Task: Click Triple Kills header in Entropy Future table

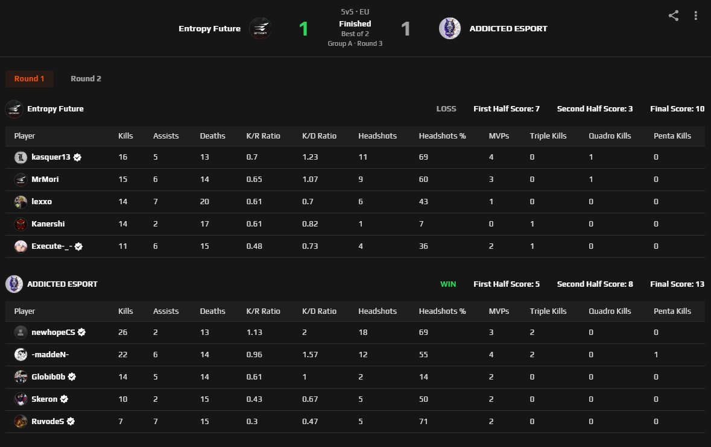Action: coord(548,136)
